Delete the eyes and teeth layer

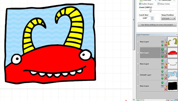166,67
